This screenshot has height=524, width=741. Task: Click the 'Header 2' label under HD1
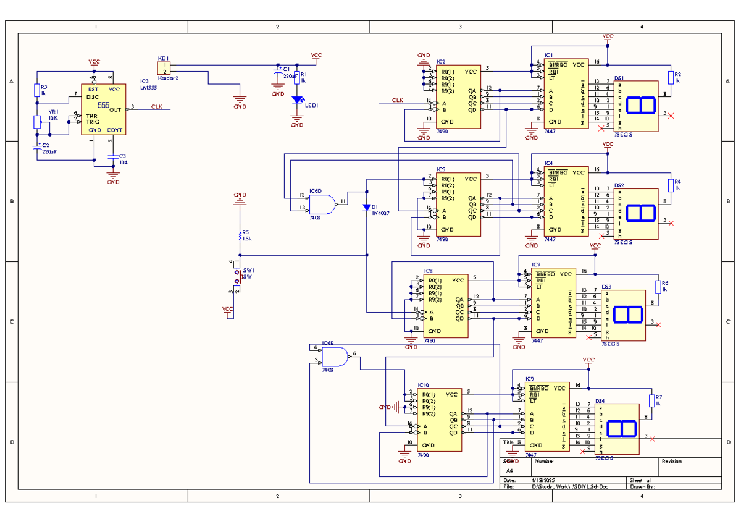point(169,78)
